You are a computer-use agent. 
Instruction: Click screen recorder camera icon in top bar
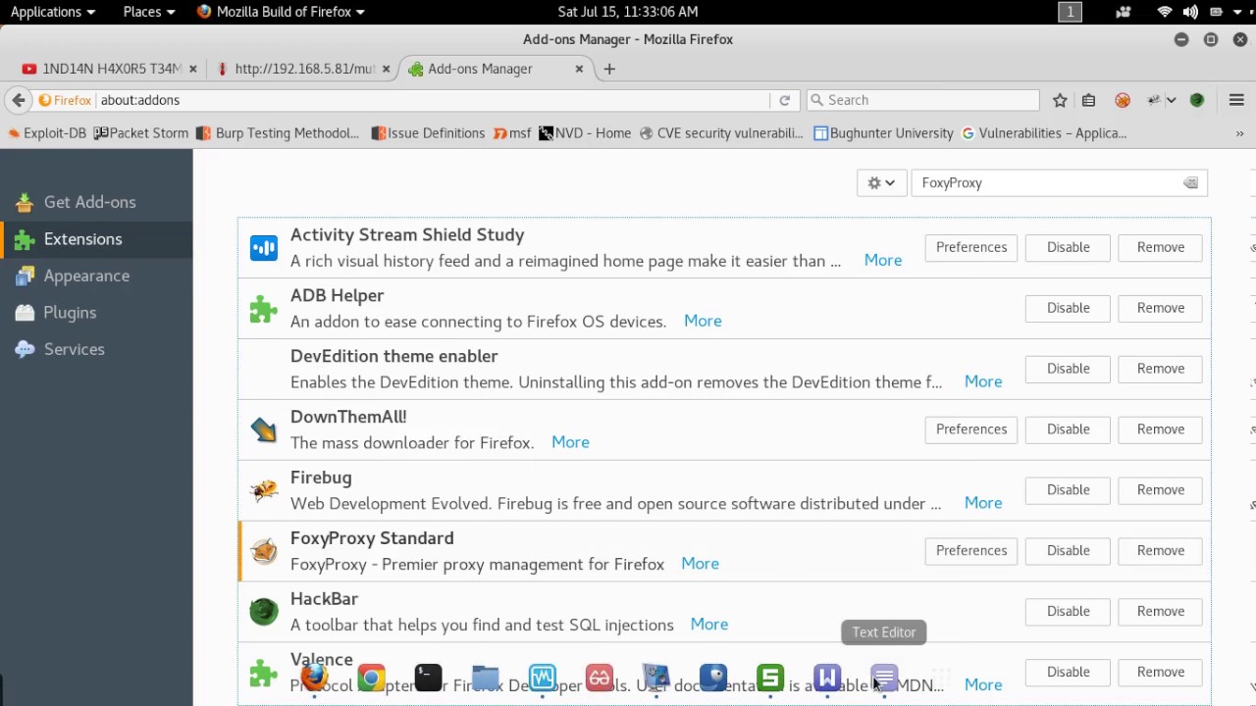(x=1123, y=12)
